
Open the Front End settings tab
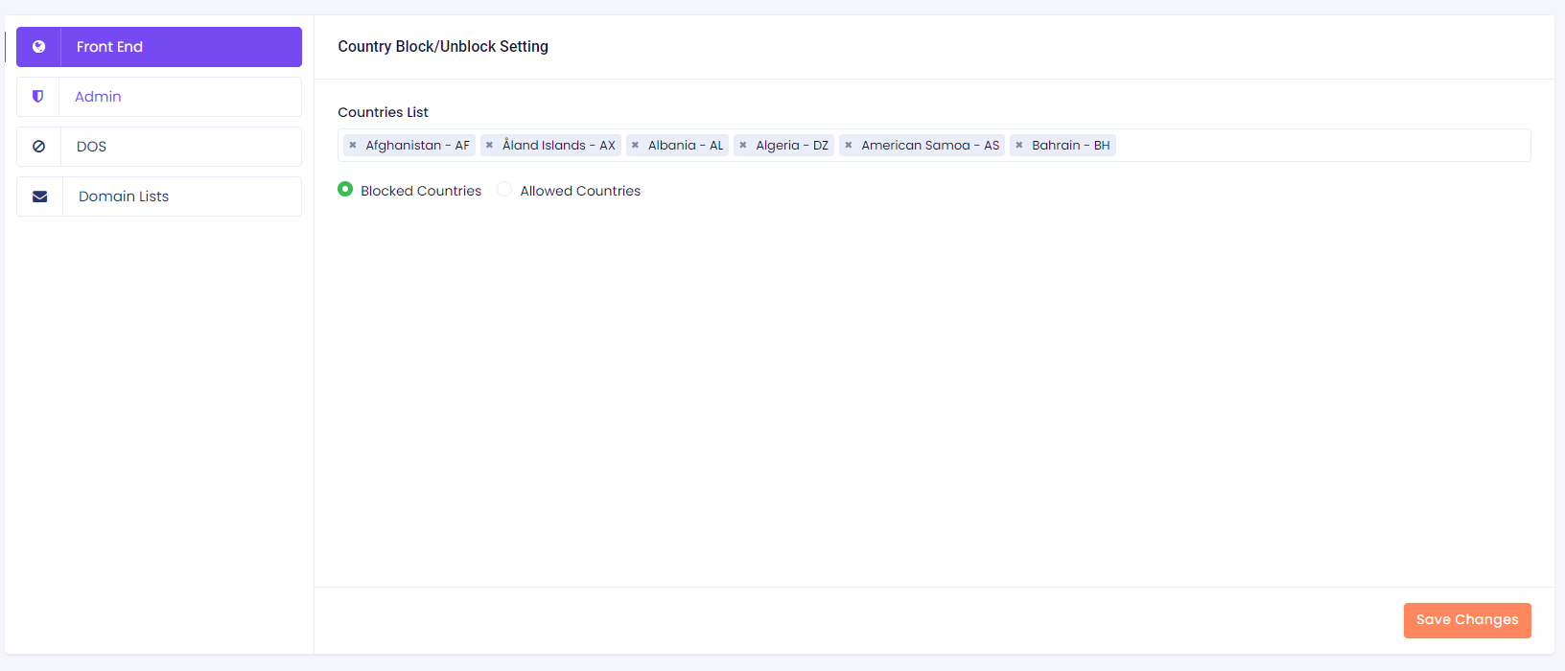(x=109, y=47)
